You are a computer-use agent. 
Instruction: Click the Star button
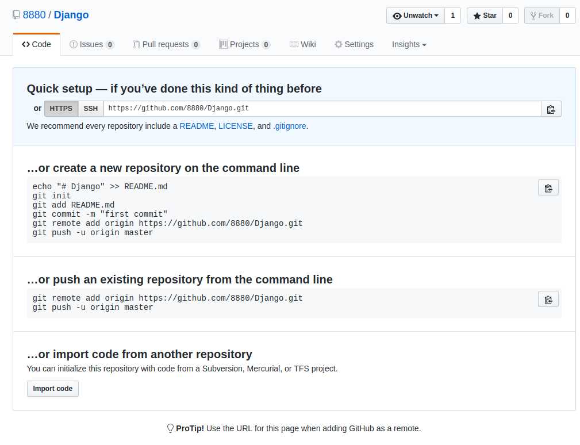click(485, 16)
